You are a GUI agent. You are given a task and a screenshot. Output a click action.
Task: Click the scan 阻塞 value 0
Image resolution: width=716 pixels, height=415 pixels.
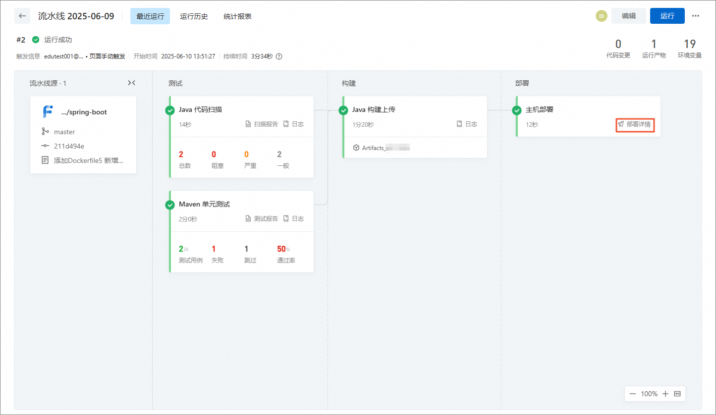pos(214,155)
